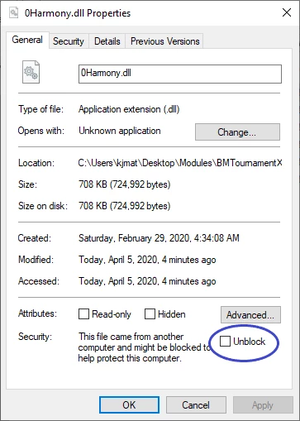This screenshot has height=421, width=300.
Task: Click the Location path text
Action: click(180, 163)
